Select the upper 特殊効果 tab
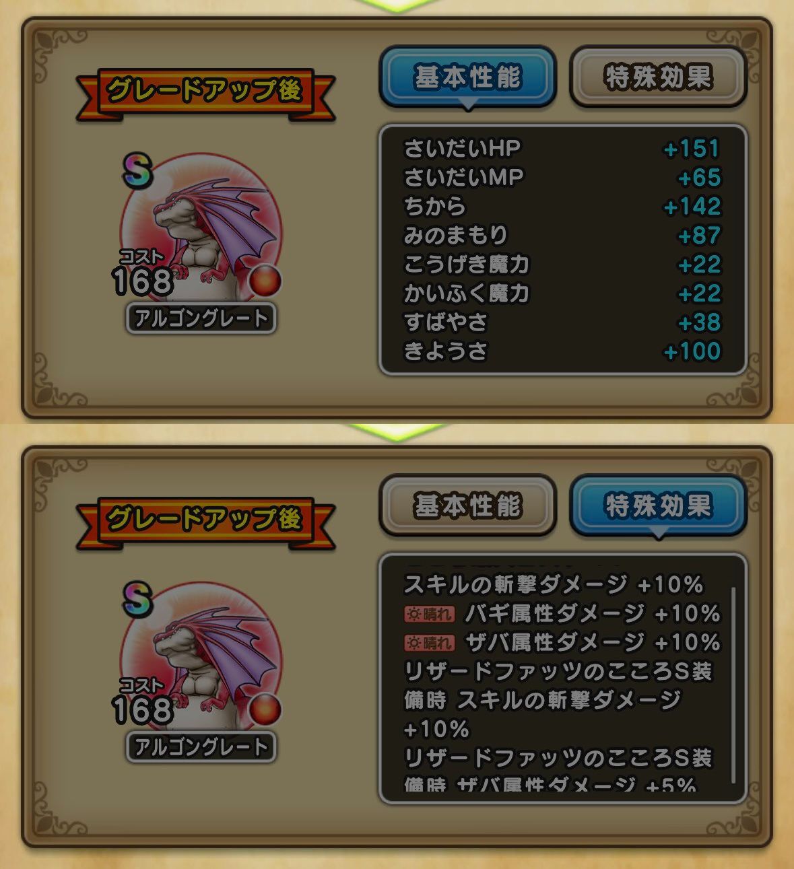Image resolution: width=794 pixels, height=869 pixels. click(658, 77)
